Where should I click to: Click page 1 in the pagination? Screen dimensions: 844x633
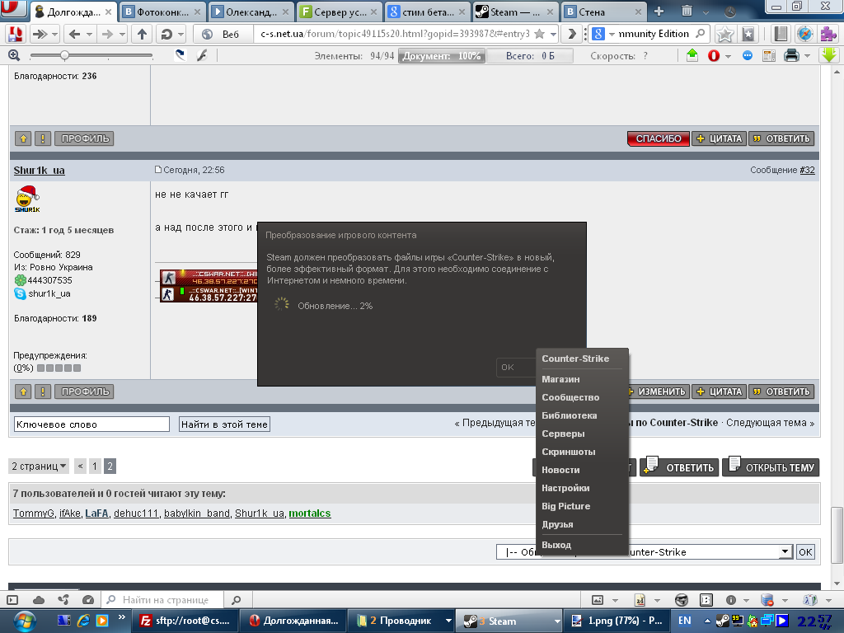pyautogui.click(x=95, y=467)
